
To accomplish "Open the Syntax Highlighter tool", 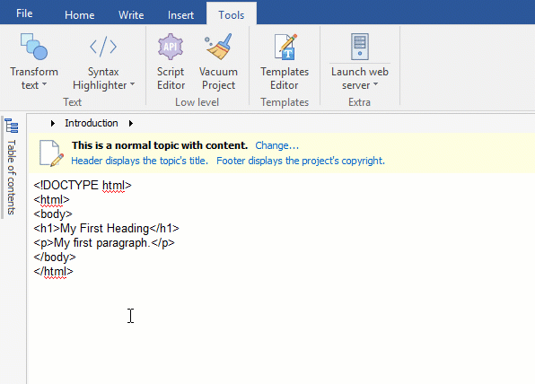I will 103,61.
